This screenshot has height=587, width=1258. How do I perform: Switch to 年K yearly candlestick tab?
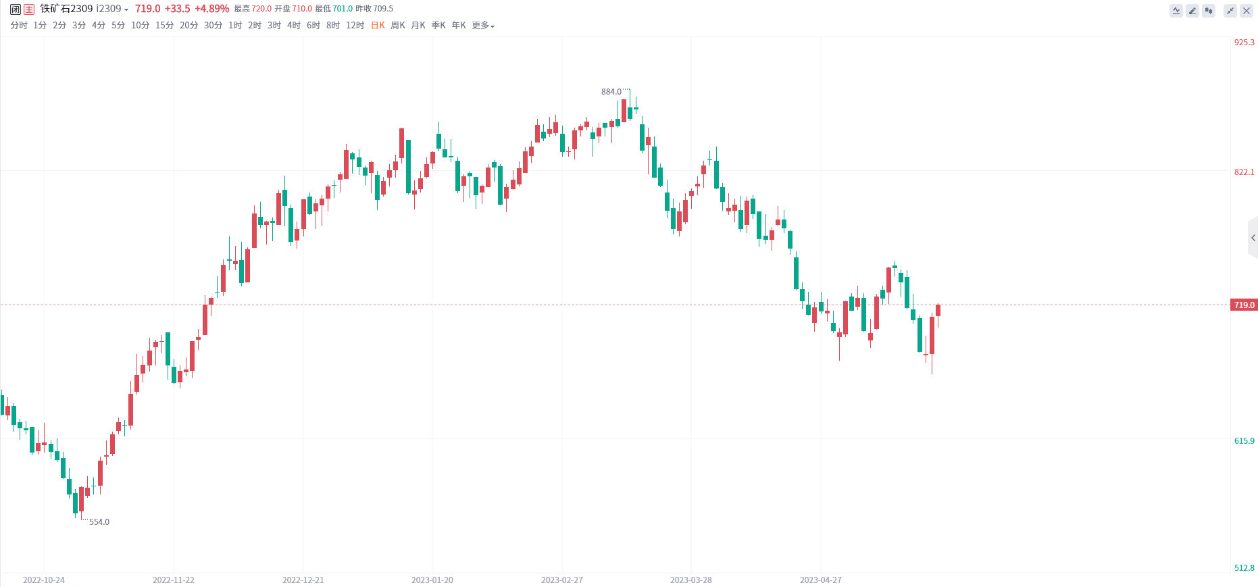(459, 26)
